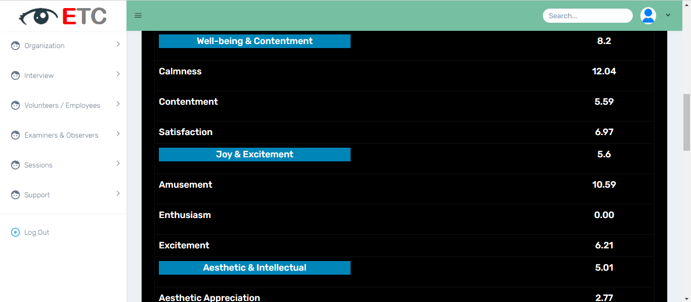Click the Amusement row label

(x=186, y=185)
